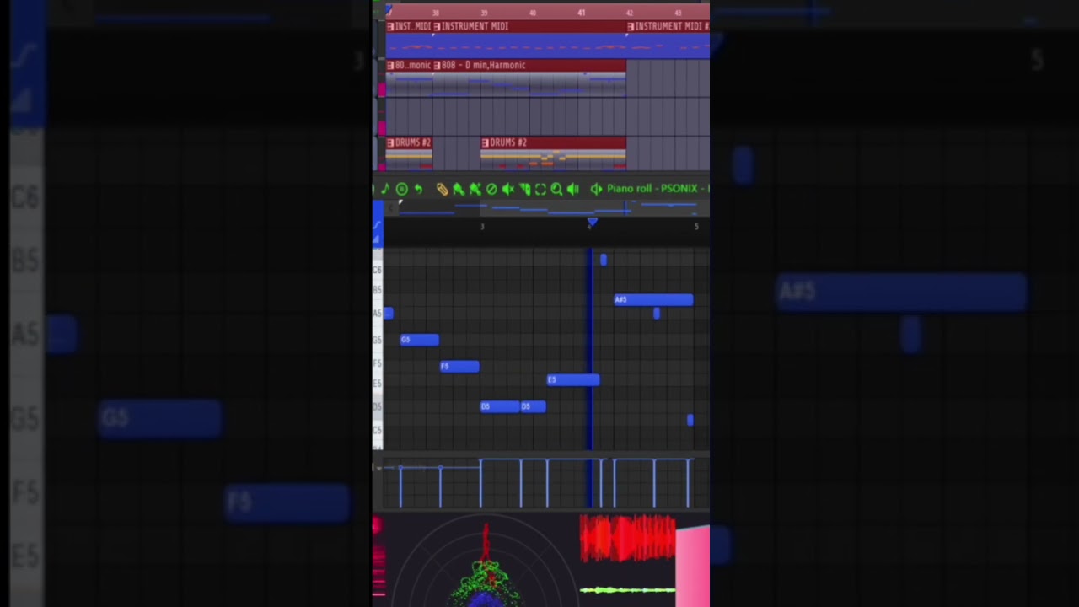The width and height of the screenshot is (1079, 607).
Task: Open clip menu of second DRUMS #2 clip
Action: (x=486, y=142)
